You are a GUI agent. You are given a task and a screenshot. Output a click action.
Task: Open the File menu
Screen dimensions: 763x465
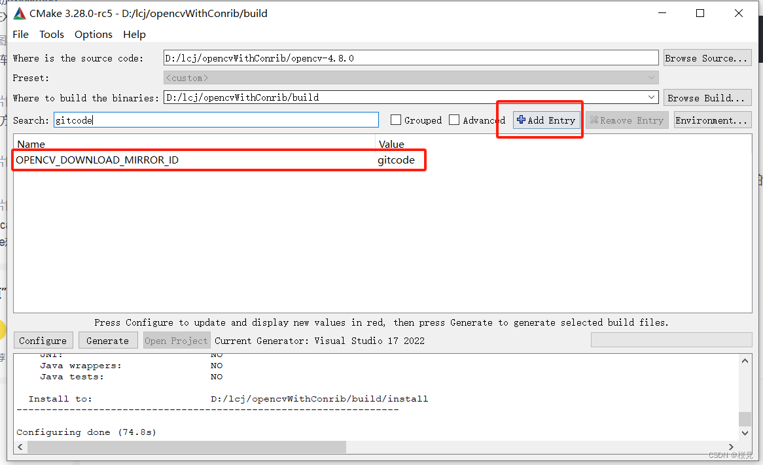(x=20, y=35)
